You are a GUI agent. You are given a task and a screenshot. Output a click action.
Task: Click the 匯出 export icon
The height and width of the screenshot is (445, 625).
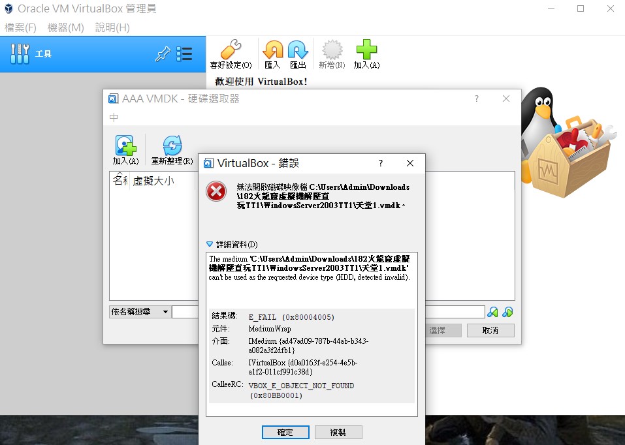point(298,54)
